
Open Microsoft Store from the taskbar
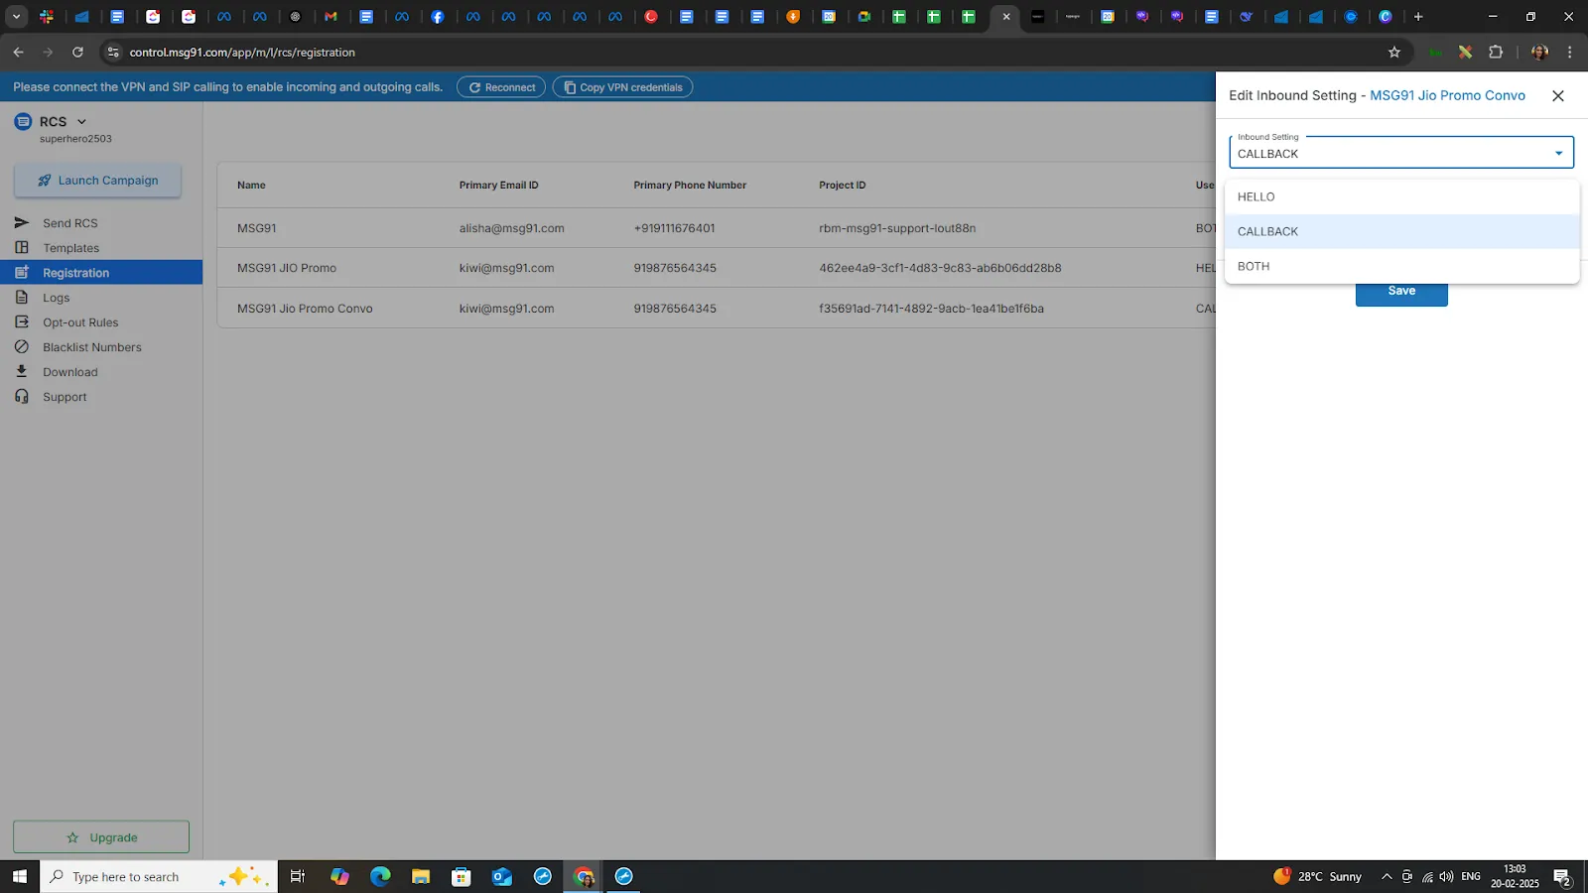pyautogui.click(x=462, y=876)
